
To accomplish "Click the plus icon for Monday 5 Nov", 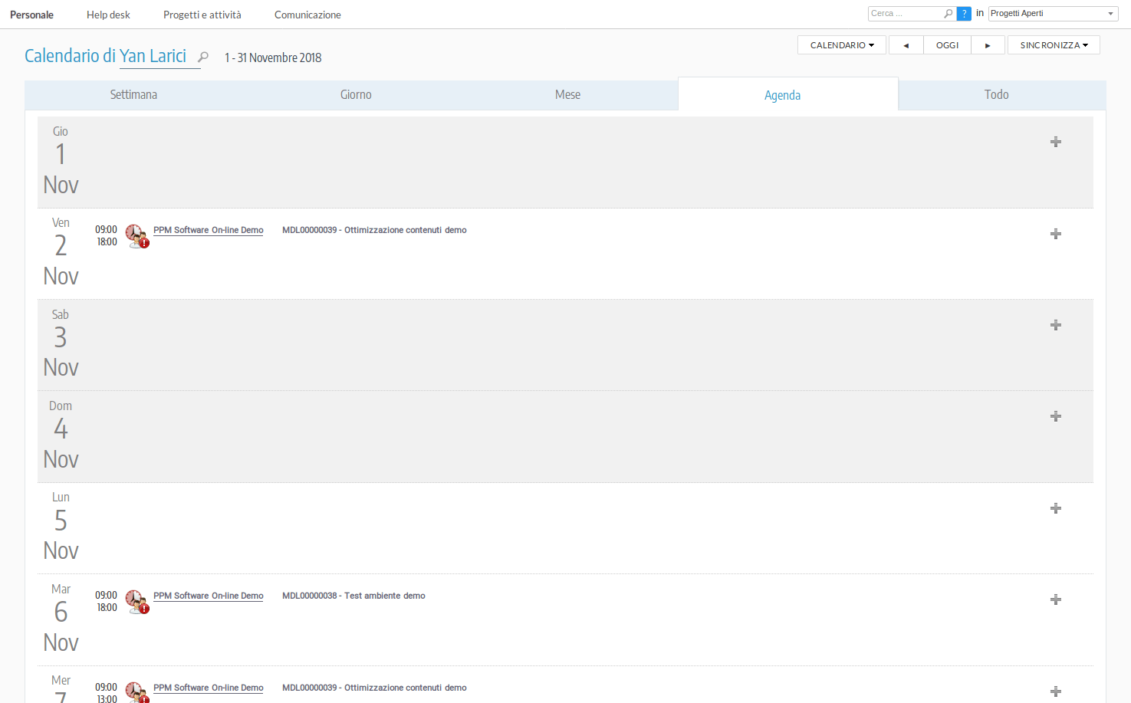I will click(x=1055, y=508).
